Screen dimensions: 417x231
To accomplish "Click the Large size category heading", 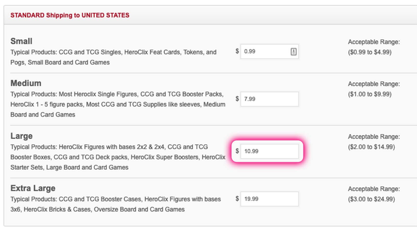I will coord(21,136).
